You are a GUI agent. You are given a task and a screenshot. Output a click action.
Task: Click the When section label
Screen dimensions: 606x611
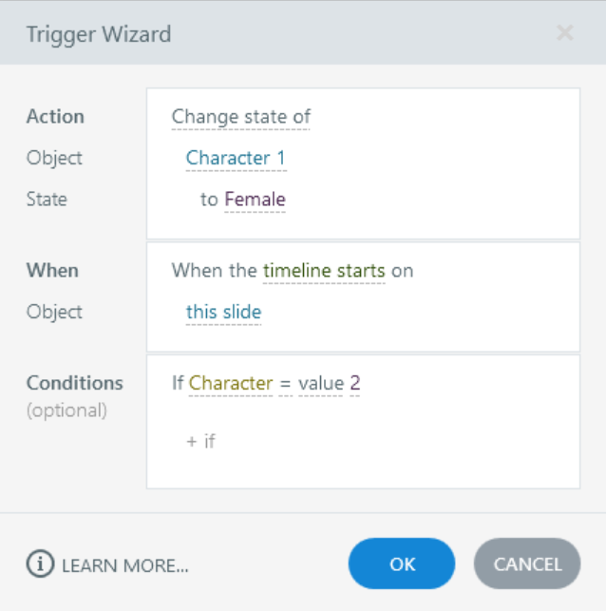pyautogui.click(x=52, y=270)
